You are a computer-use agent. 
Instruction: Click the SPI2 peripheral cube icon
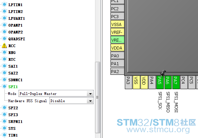coord(4,108)
